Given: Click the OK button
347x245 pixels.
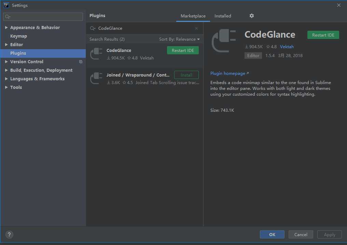Looking at the screenshot, I should coord(272,235).
